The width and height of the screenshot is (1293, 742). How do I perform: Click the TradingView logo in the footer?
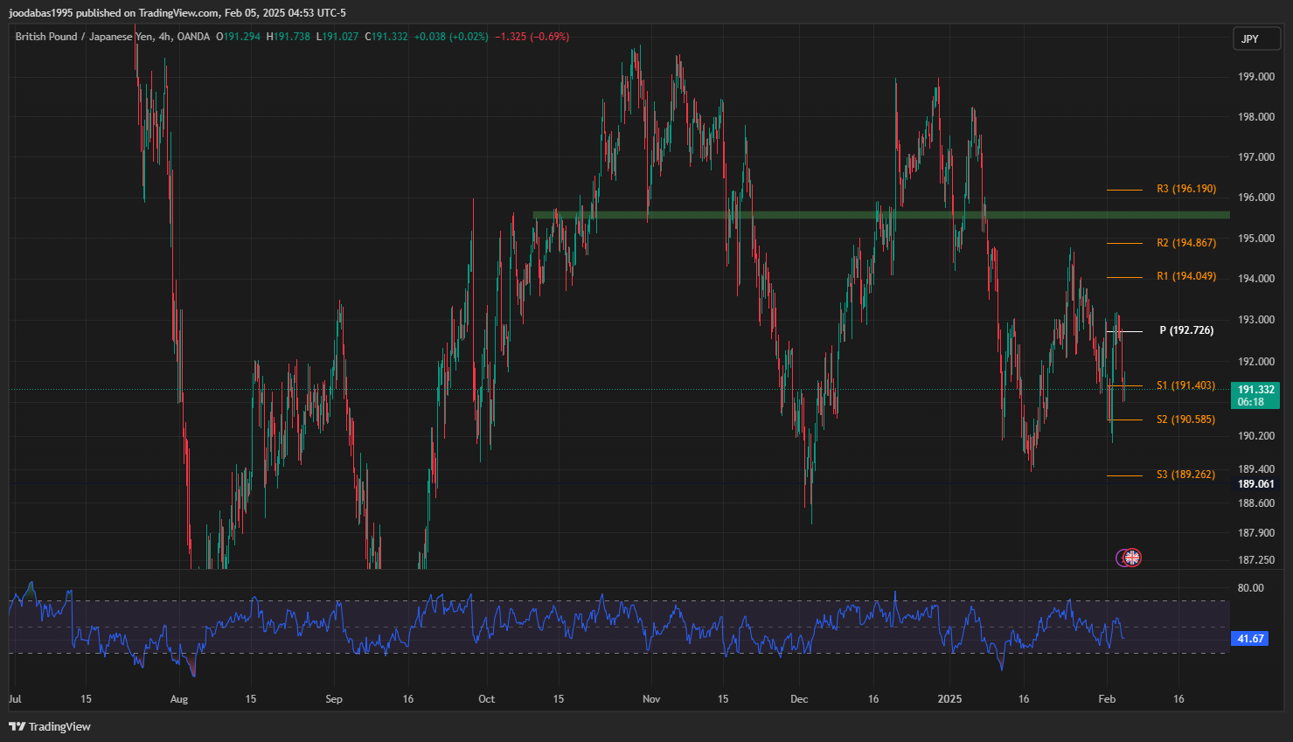(x=50, y=726)
